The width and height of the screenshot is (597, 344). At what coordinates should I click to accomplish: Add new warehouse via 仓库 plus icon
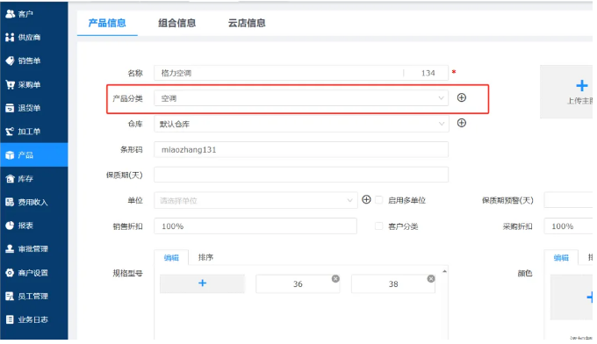462,123
